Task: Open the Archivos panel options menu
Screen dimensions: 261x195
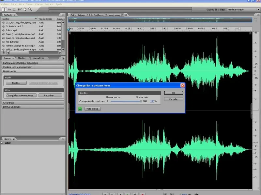Action: tap(63, 15)
